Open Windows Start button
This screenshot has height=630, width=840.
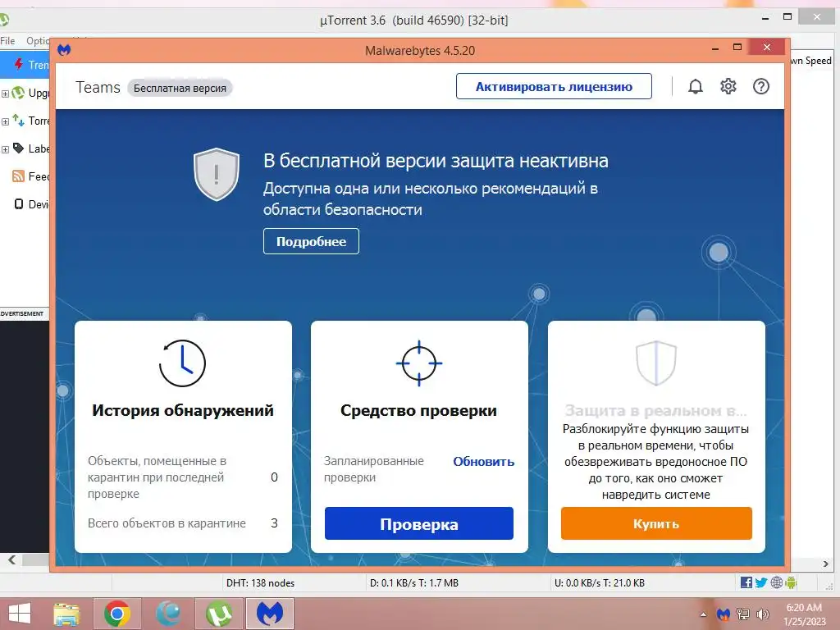pyautogui.click(x=20, y=614)
